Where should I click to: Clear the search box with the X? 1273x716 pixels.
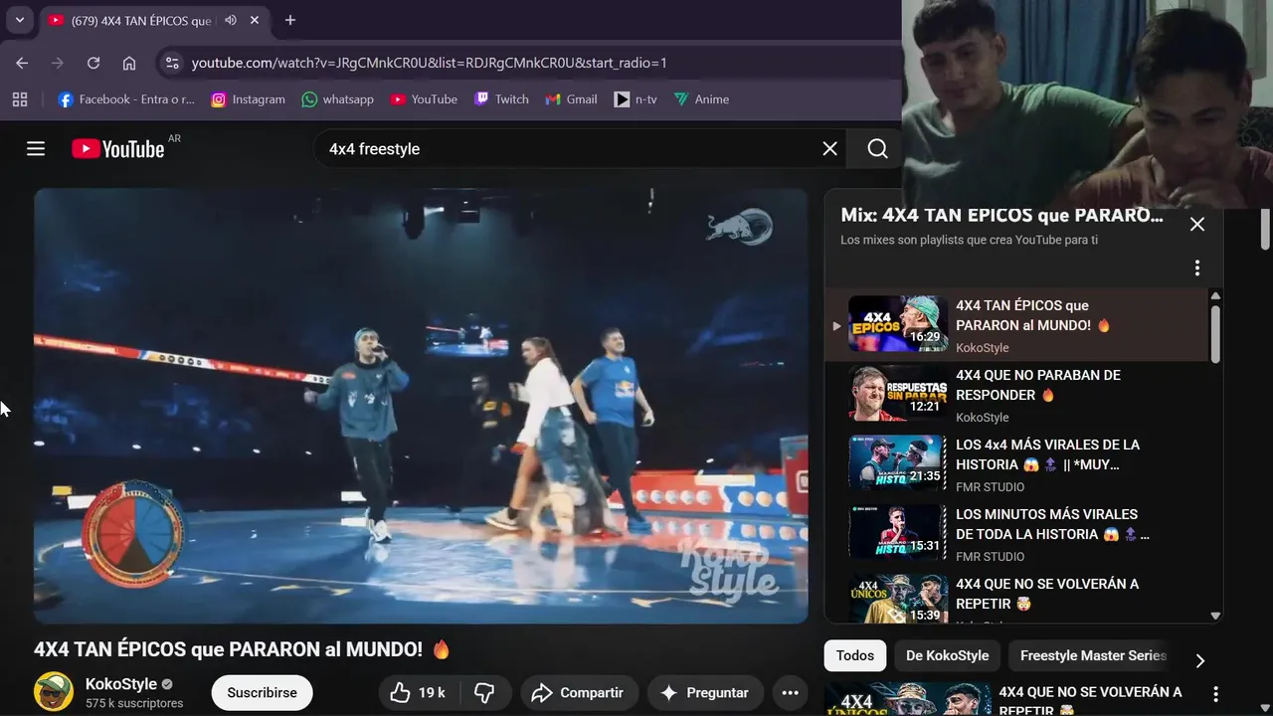(x=829, y=148)
